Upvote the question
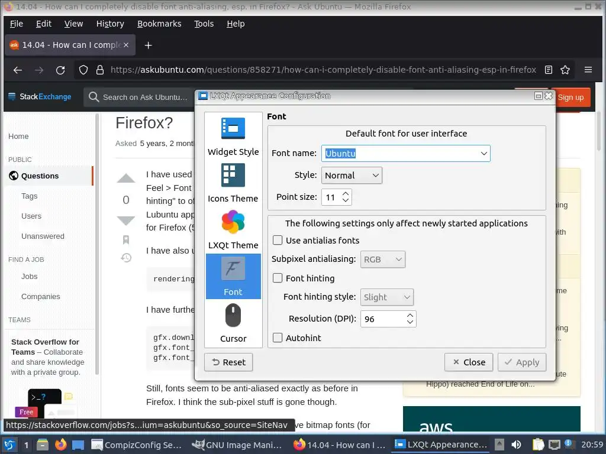 click(x=126, y=178)
